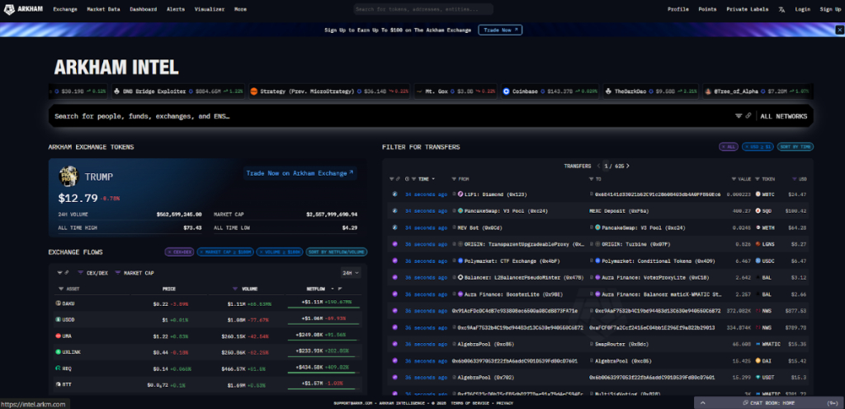Open the Private Labels link
Viewport: 845px width, 409px height.
tap(748, 9)
